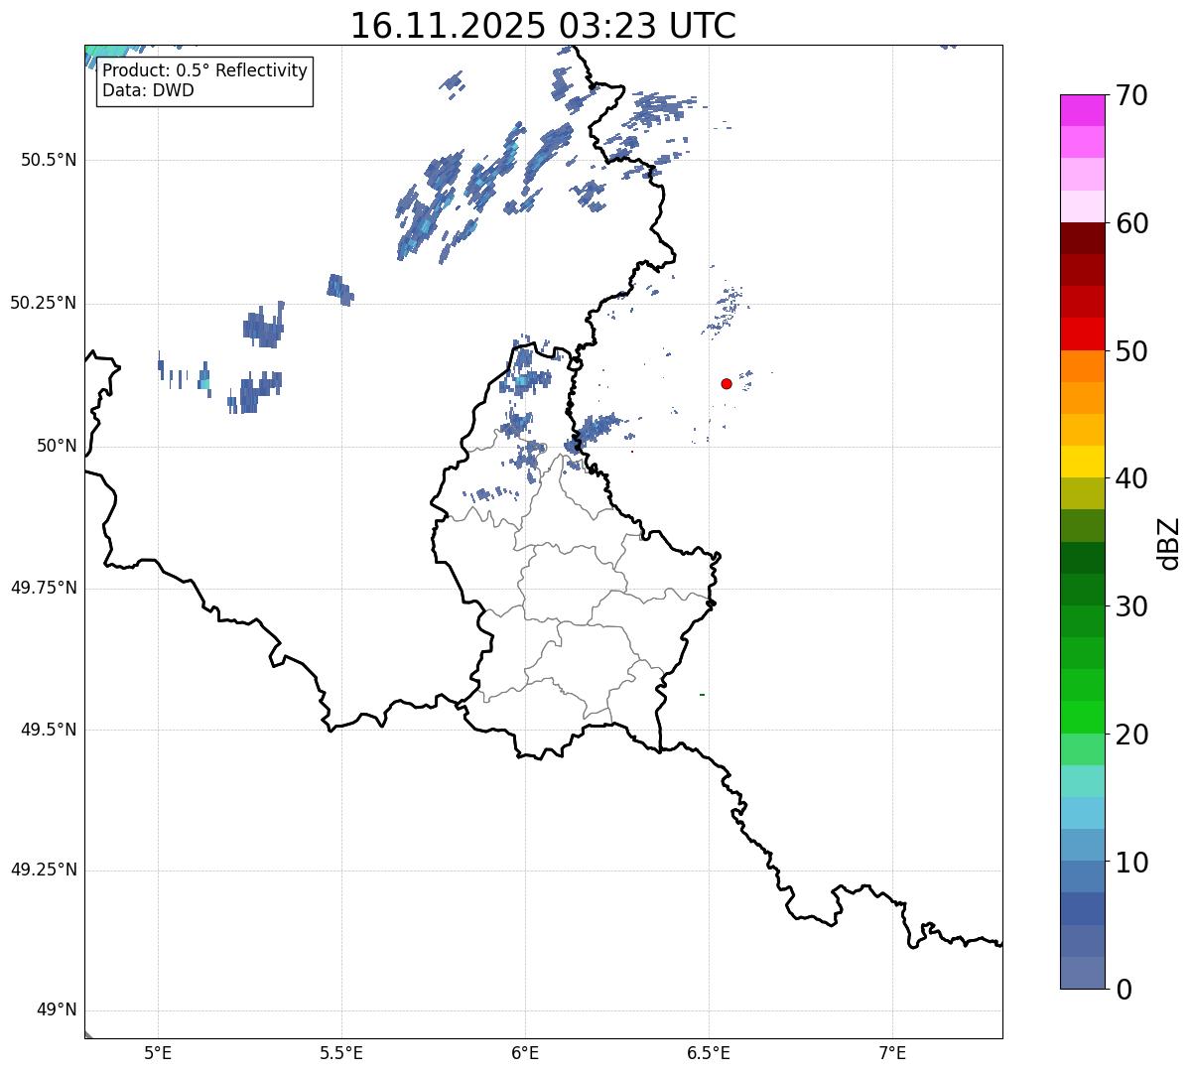Click the yellow 40 dBZ colorbar band
The image size is (1193, 1073).
coord(1083,462)
